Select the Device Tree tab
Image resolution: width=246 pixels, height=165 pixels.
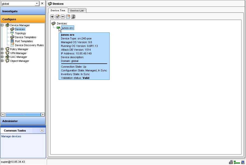[x=58, y=10]
